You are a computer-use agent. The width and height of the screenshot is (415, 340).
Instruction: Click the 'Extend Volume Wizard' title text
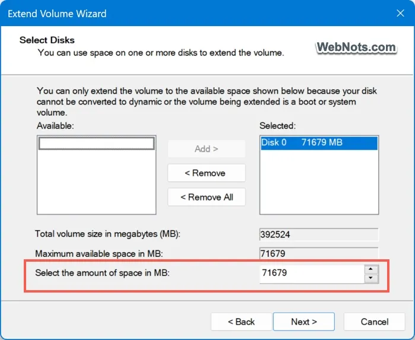tap(57, 14)
